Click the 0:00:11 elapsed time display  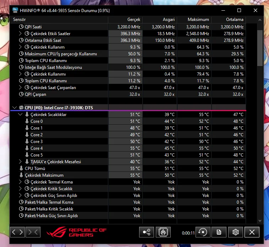click(x=188, y=233)
